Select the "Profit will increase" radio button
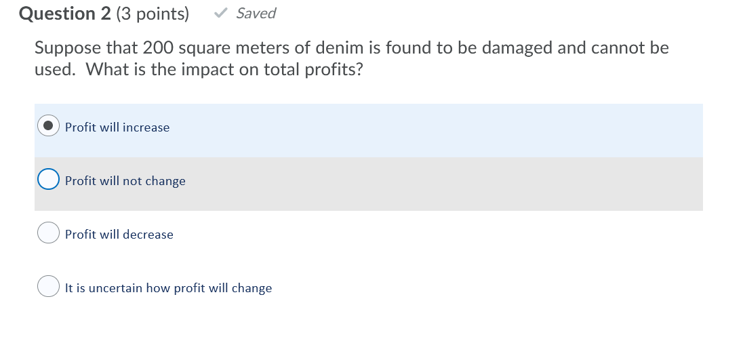The height and width of the screenshot is (339, 743). click(48, 125)
